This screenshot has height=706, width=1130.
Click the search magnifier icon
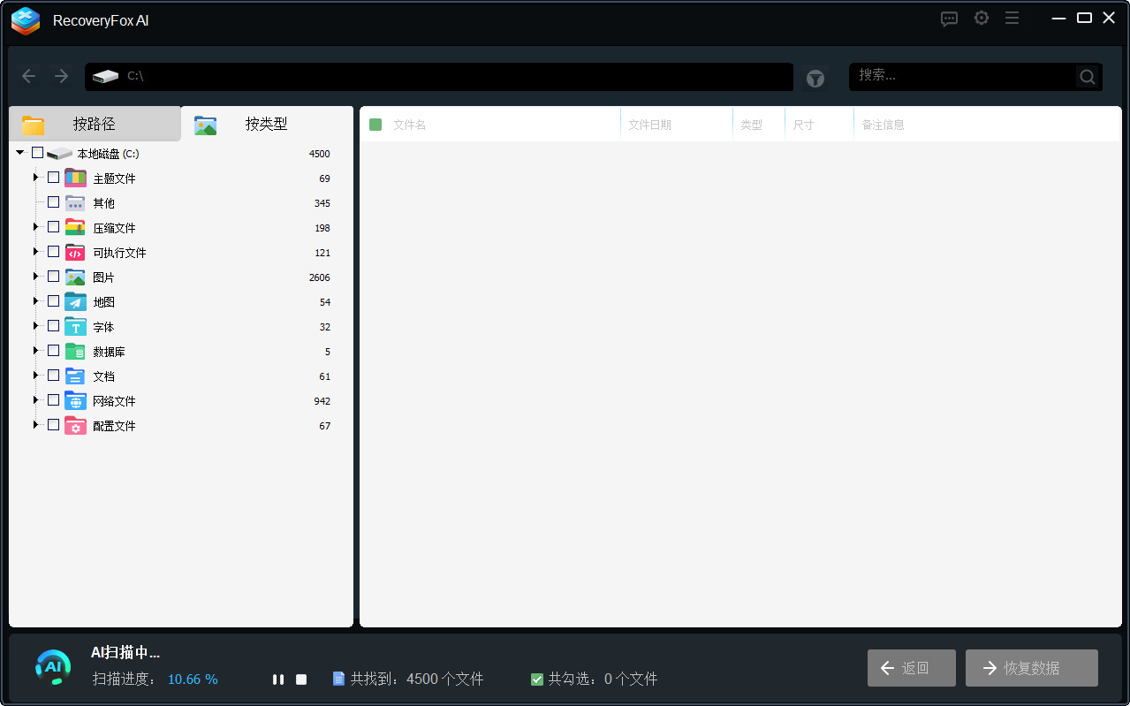tap(1086, 76)
